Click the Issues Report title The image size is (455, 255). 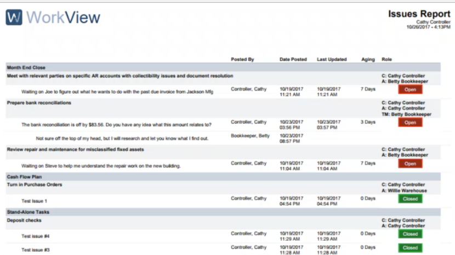pos(419,14)
